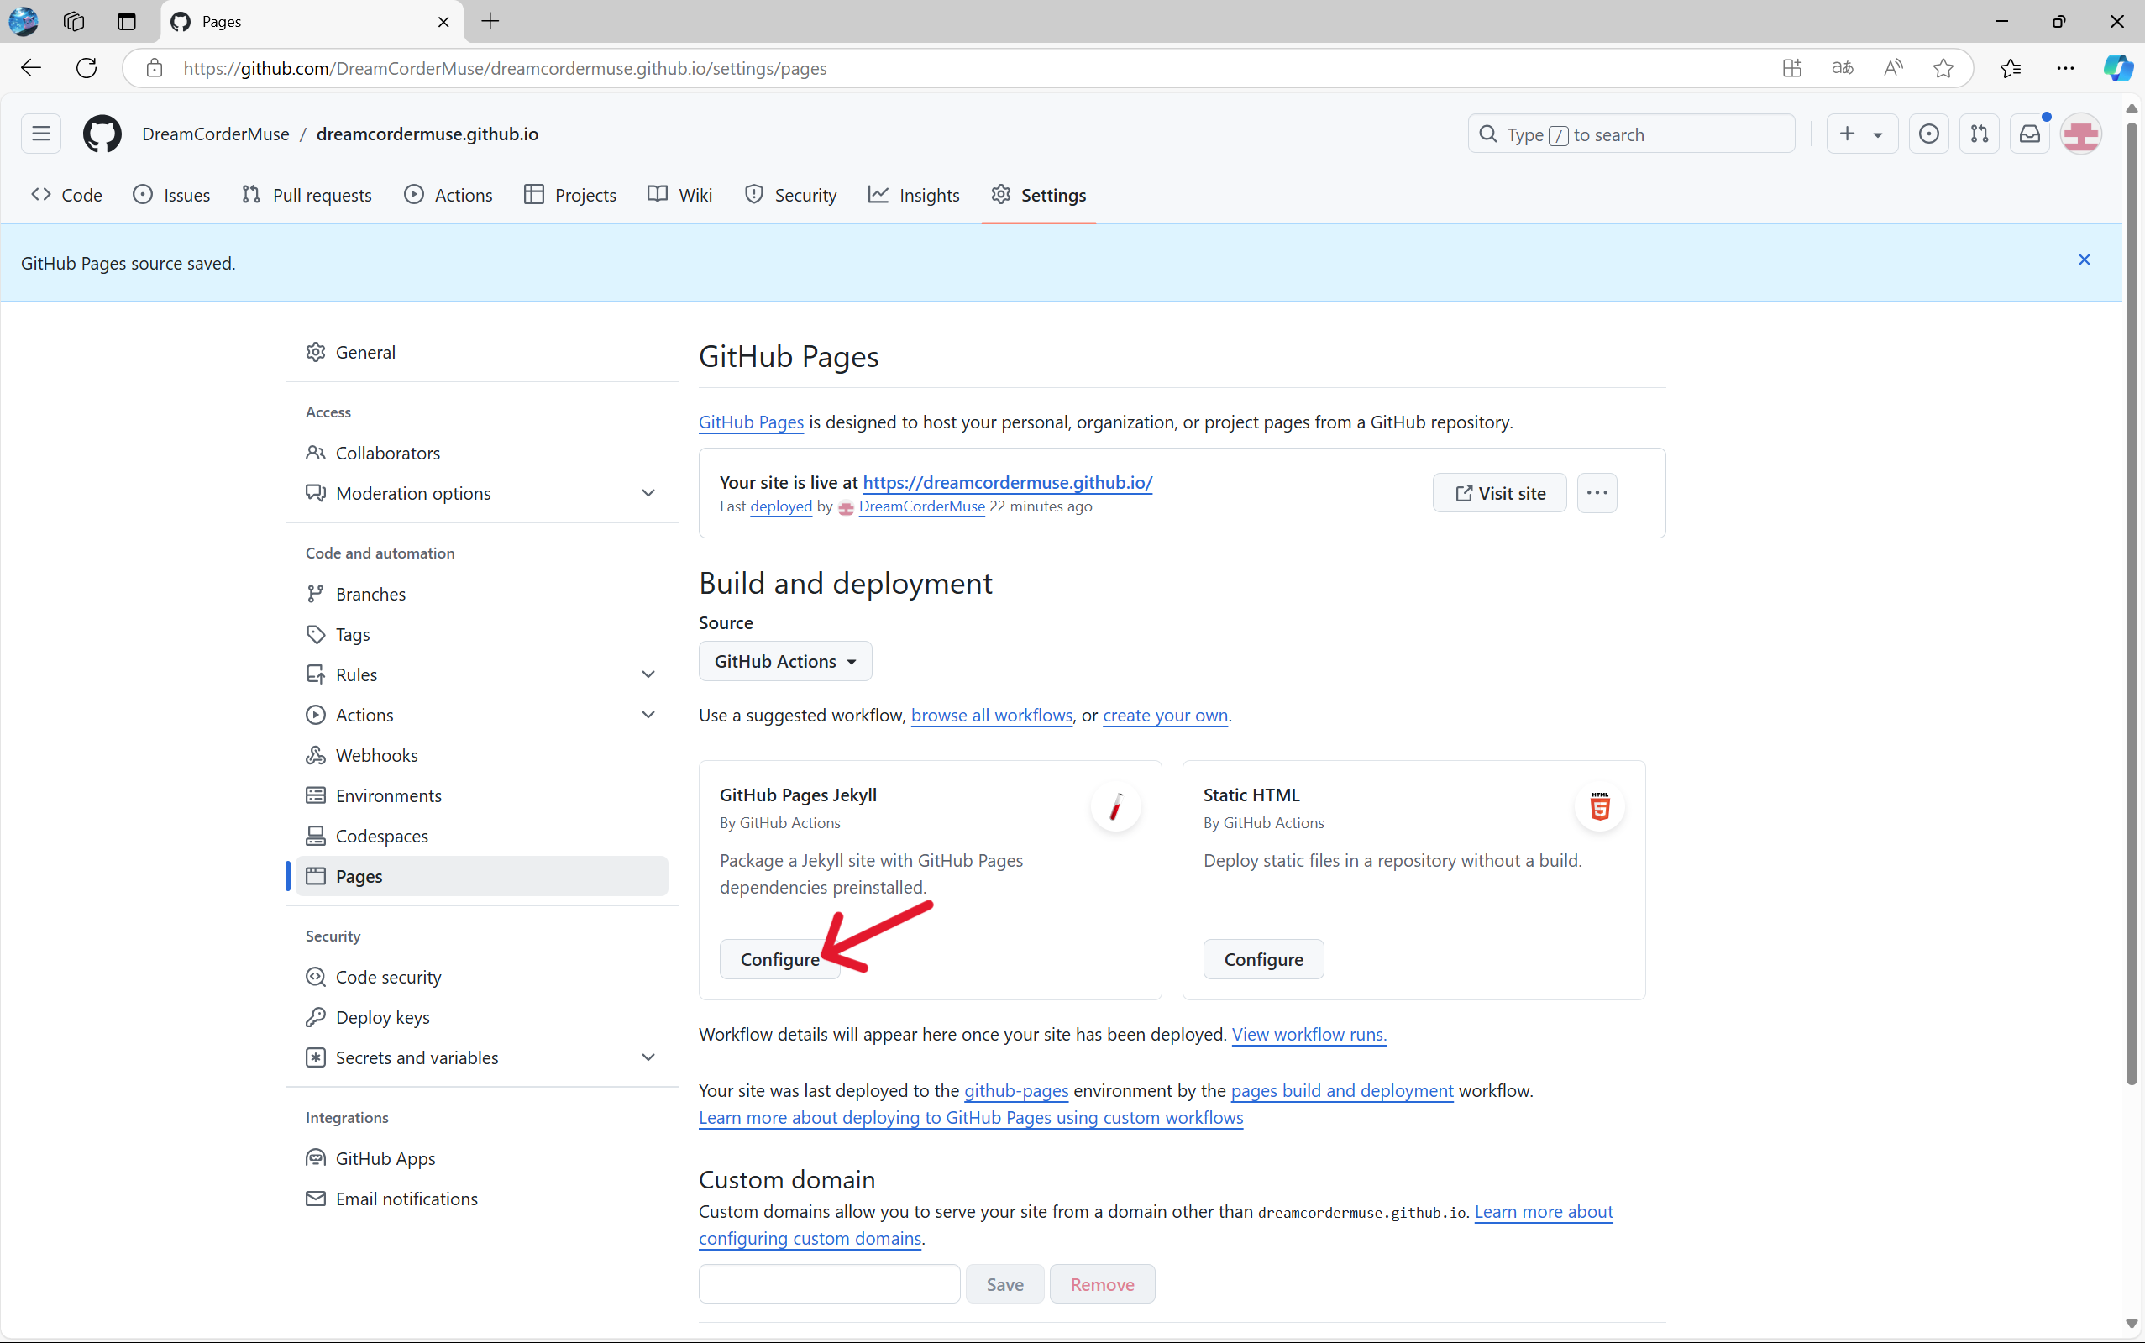Click the translate icon in address bar
This screenshot has height=1343, width=2145.
tap(1842, 68)
